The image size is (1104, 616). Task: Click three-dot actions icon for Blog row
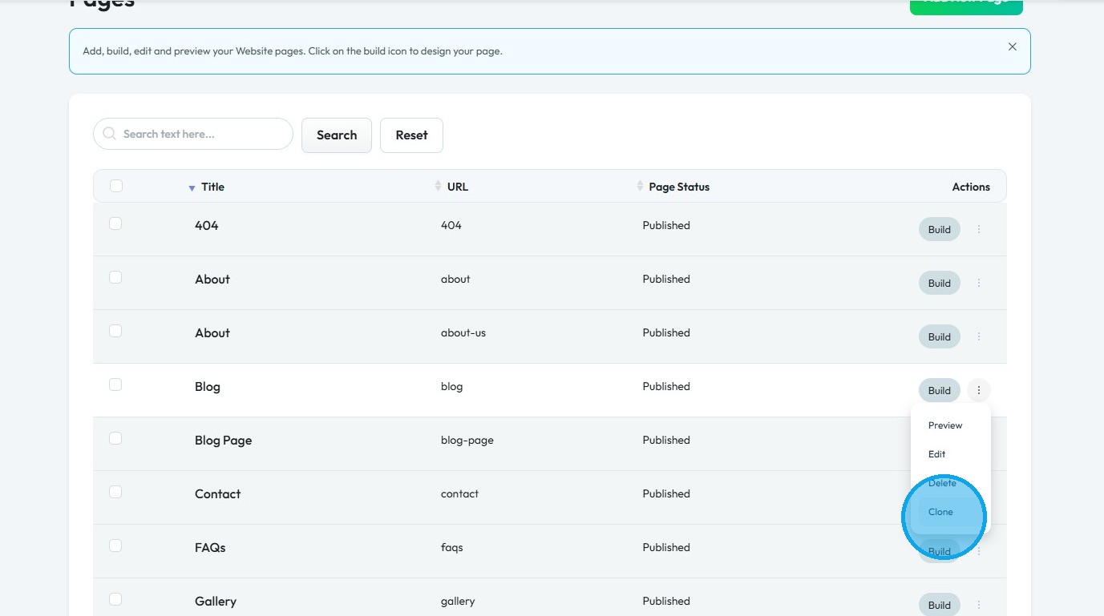tap(979, 390)
